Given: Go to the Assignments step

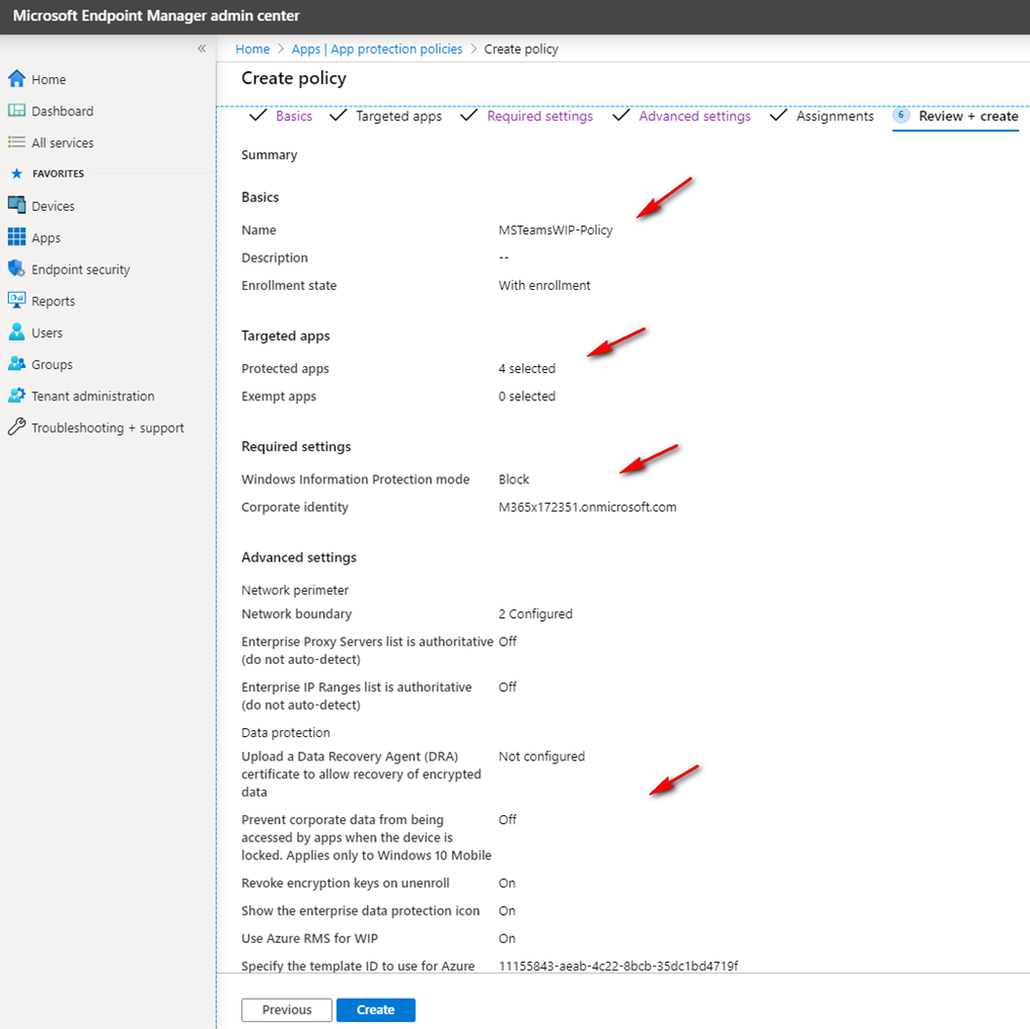Looking at the screenshot, I should [x=835, y=116].
